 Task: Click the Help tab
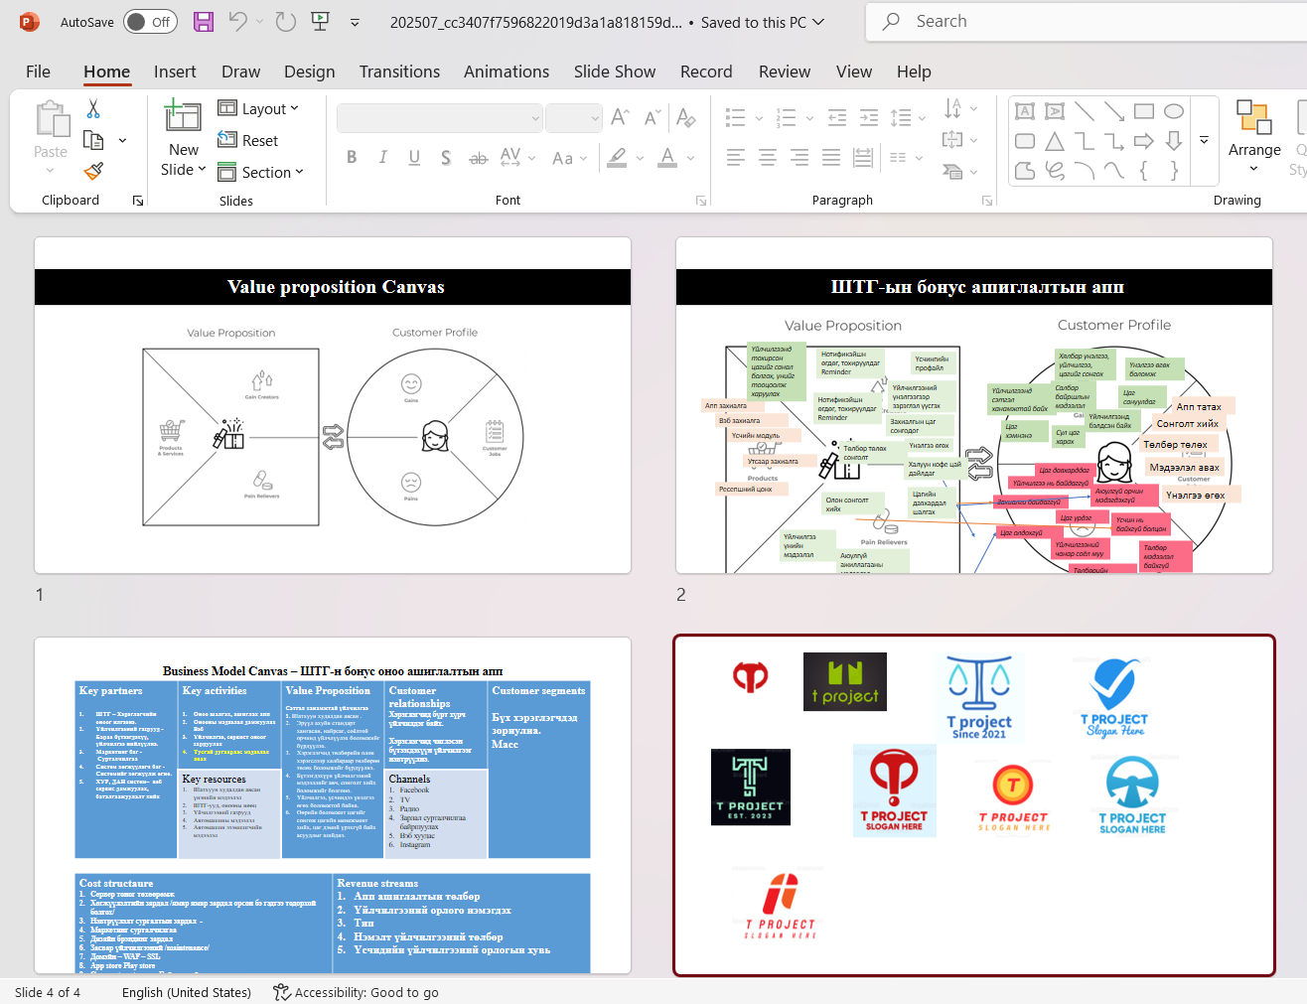pyautogui.click(x=914, y=72)
